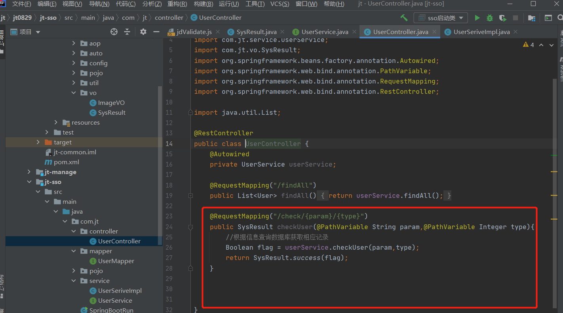The width and height of the screenshot is (563, 313).
Task: Switch to the jdValidate.js tab
Action: [x=194, y=32]
